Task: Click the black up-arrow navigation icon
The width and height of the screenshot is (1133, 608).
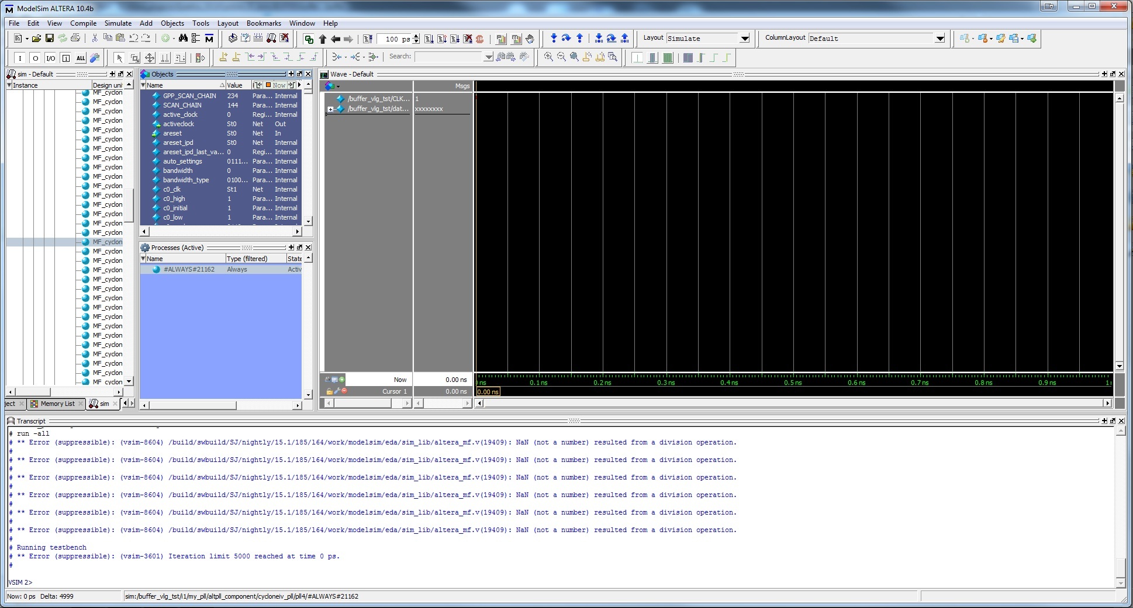Action: 323,39
